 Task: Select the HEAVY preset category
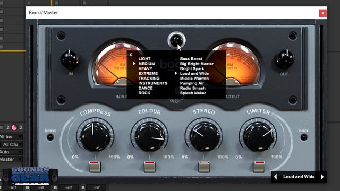(x=145, y=68)
